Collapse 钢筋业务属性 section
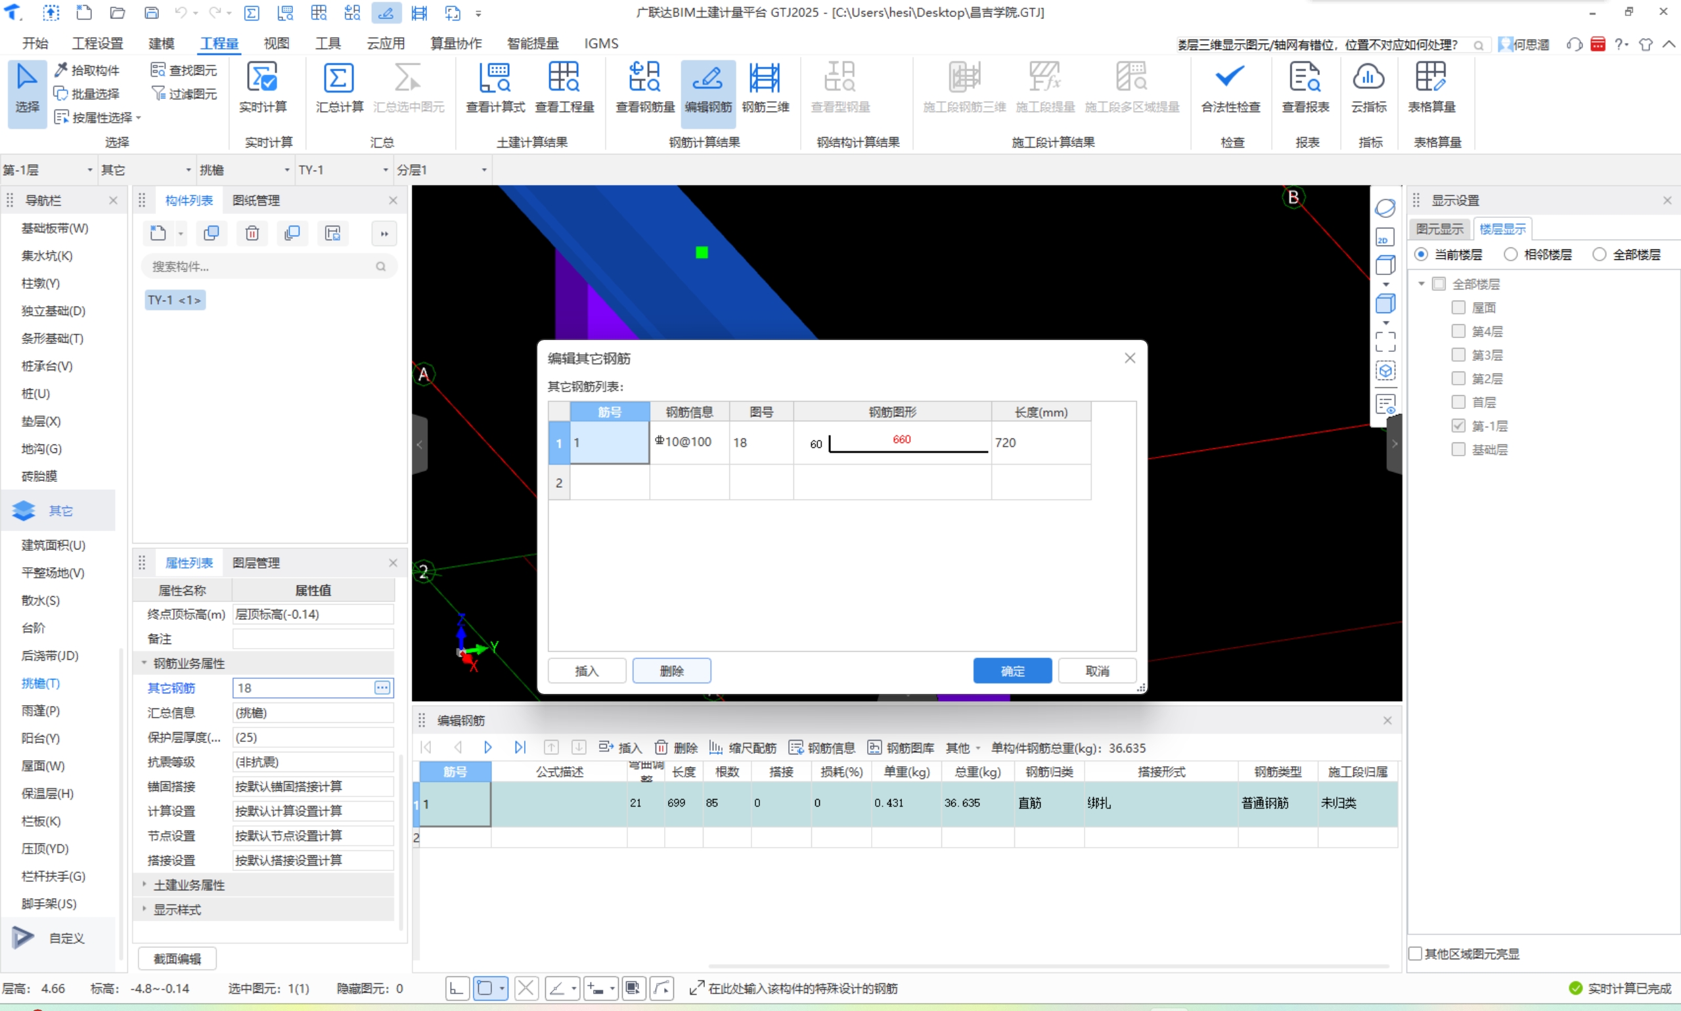This screenshot has width=1681, height=1011. [144, 663]
